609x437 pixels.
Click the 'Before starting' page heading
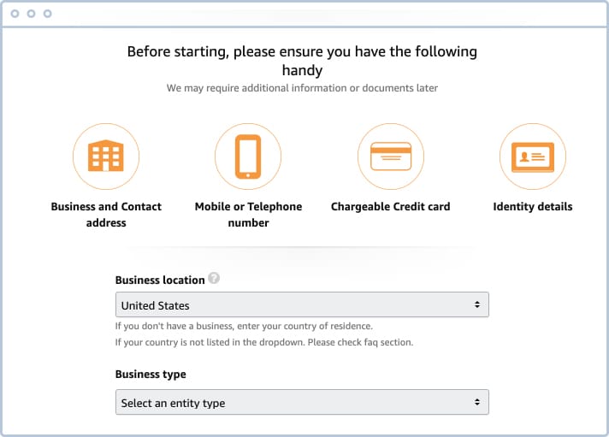pyautogui.click(x=302, y=61)
